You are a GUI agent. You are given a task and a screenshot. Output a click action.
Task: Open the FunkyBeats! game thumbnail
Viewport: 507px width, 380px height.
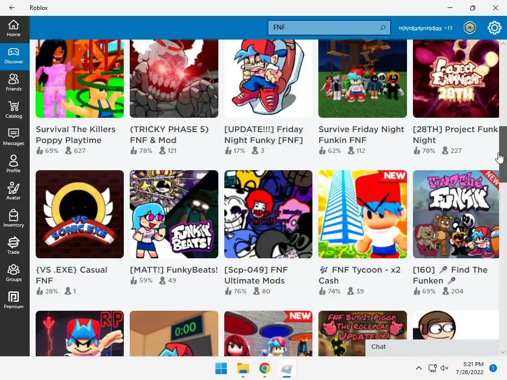coord(174,214)
